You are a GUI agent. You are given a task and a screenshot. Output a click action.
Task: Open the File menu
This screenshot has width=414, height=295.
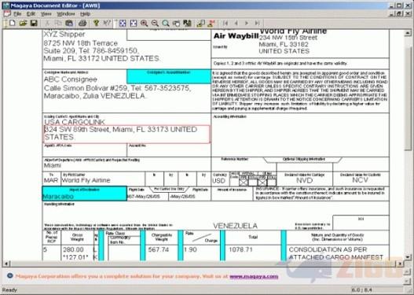coord(17,13)
